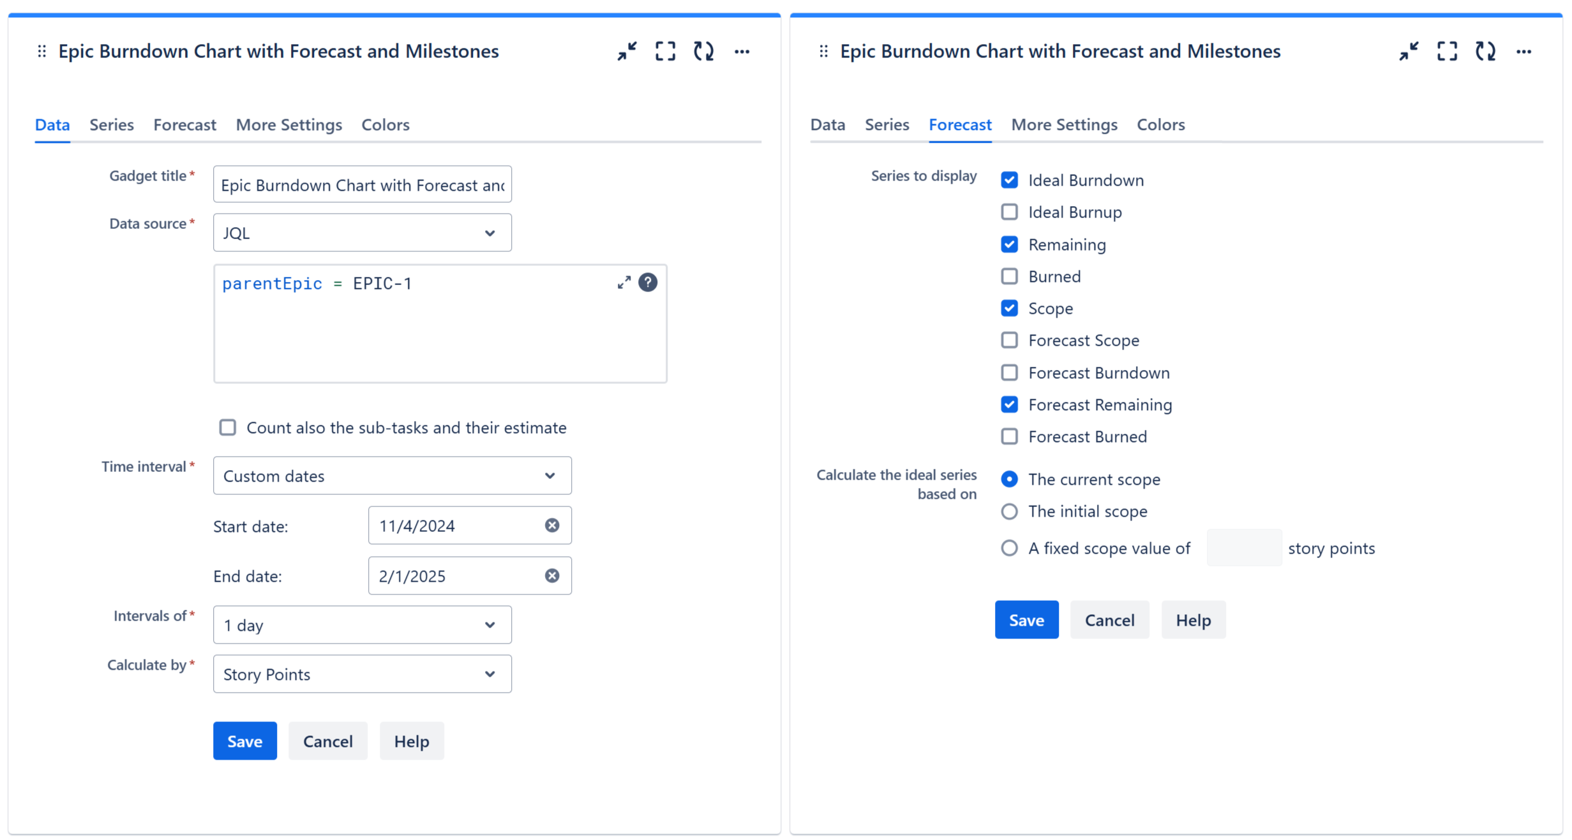Save the Forecast settings
Viewport: 1572px width, 840px height.
click(x=1026, y=619)
